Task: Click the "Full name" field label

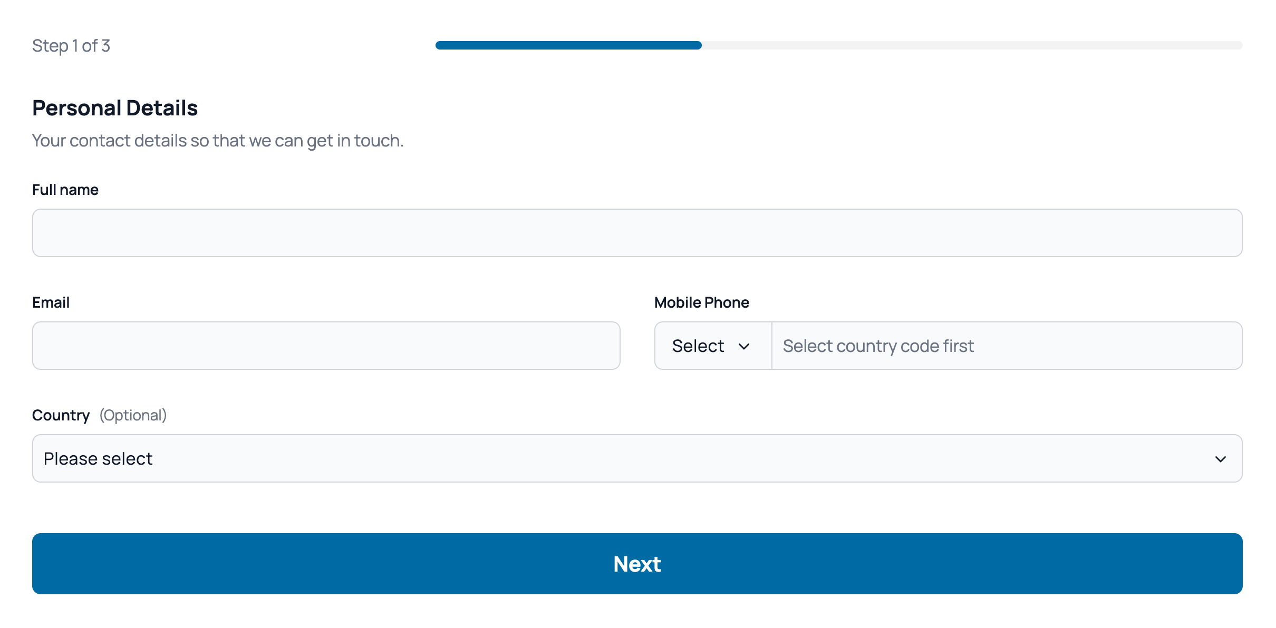Action: coord(65,190)
